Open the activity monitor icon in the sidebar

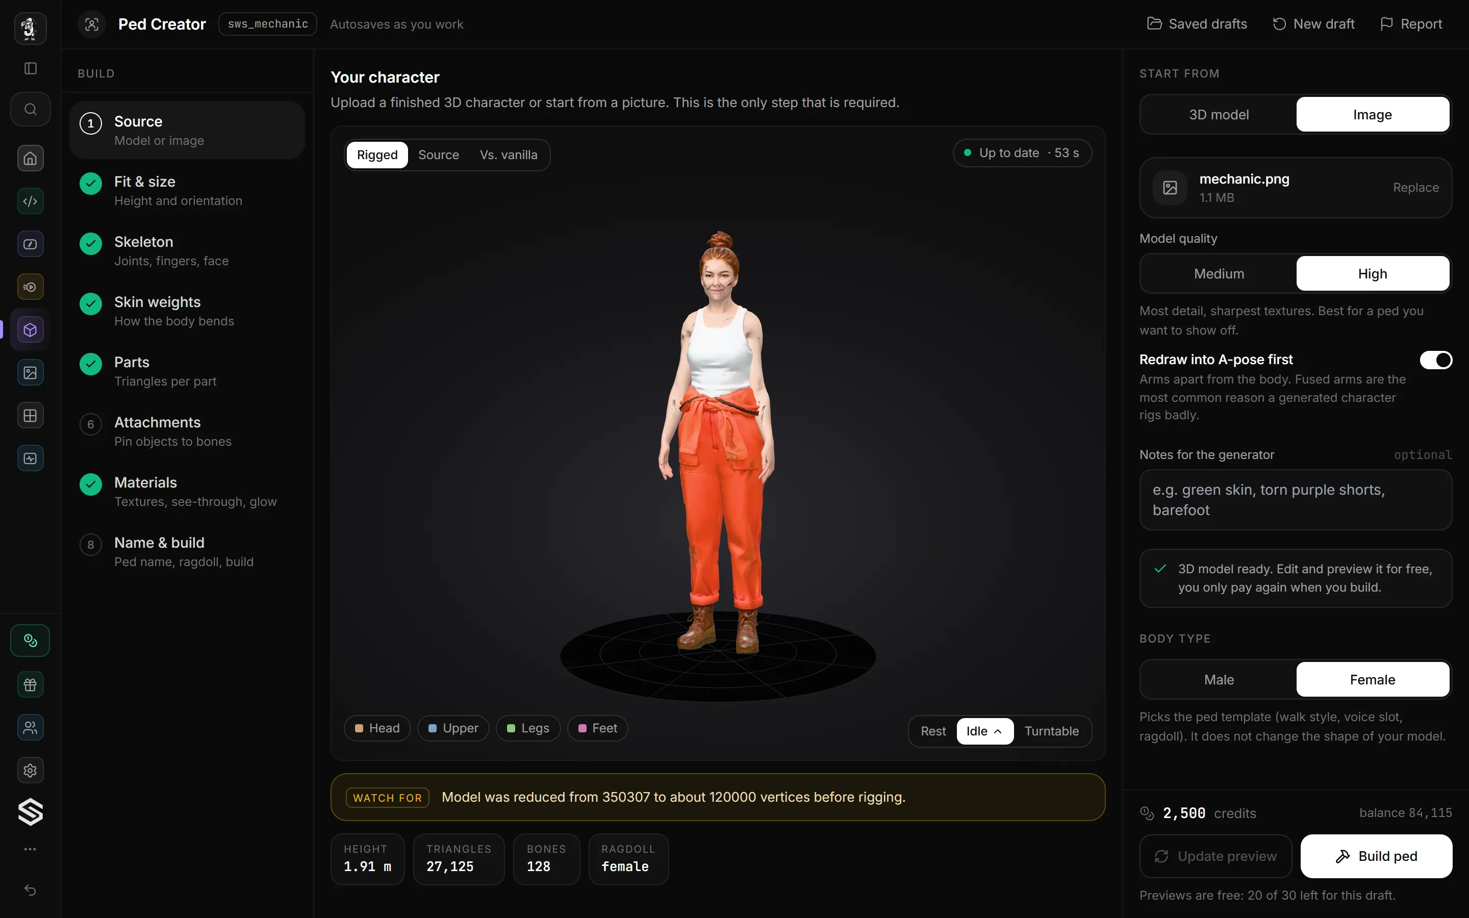[31, 458]
